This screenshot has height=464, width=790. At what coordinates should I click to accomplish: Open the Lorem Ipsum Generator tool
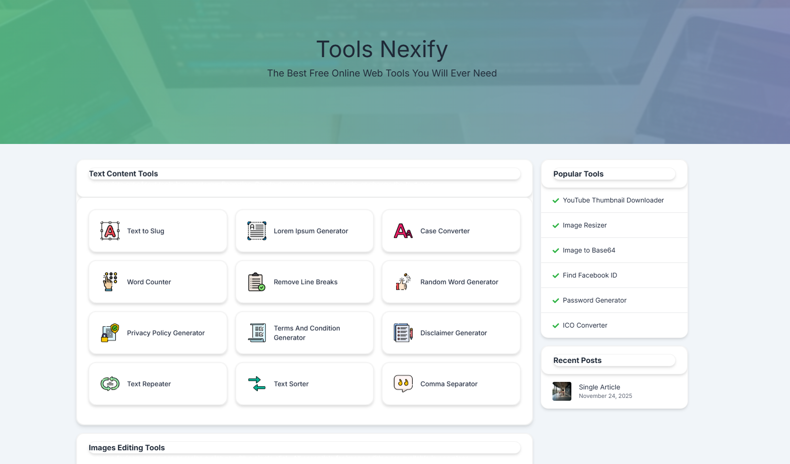[x=304, y=231]
